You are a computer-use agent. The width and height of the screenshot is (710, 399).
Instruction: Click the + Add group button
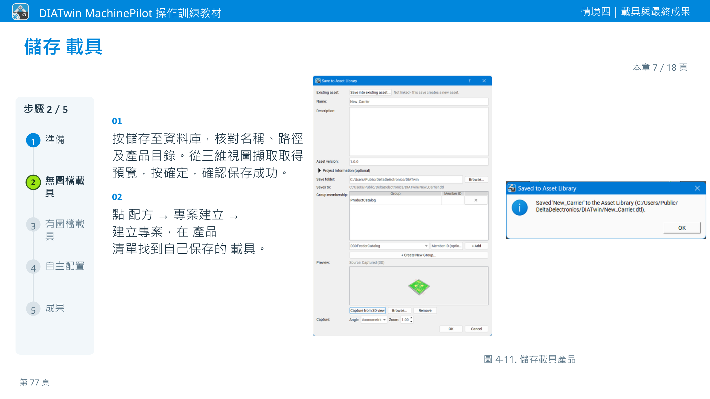pyautogui.click(x=476, y=246)
